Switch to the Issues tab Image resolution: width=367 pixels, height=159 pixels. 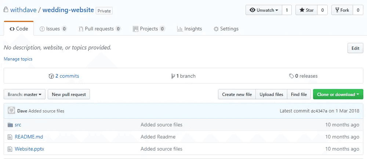[x=53, y=29]
